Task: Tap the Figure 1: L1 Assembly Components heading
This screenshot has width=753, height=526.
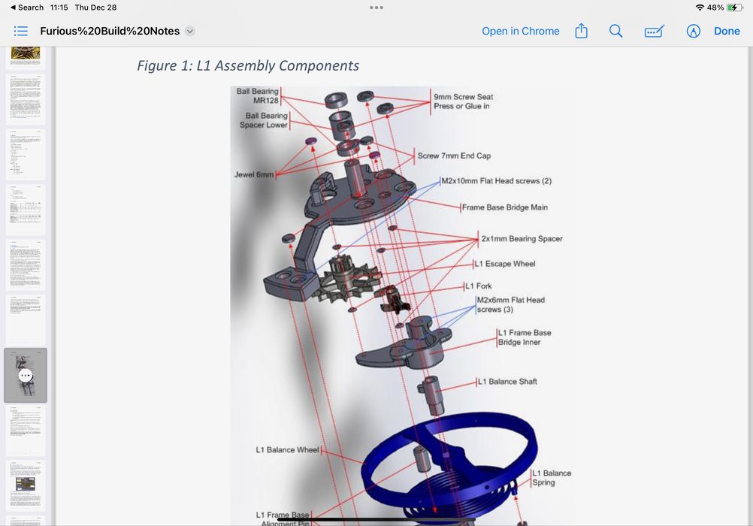Action: click(248, 65)
